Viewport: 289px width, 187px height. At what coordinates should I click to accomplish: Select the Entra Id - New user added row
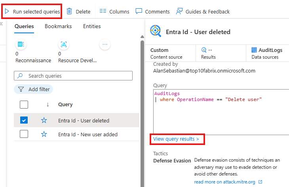(76, 134)
